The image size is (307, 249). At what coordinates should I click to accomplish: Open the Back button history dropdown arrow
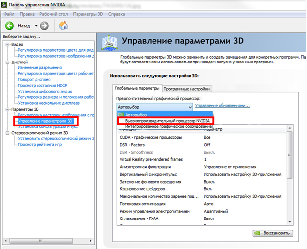click(36, 26)
